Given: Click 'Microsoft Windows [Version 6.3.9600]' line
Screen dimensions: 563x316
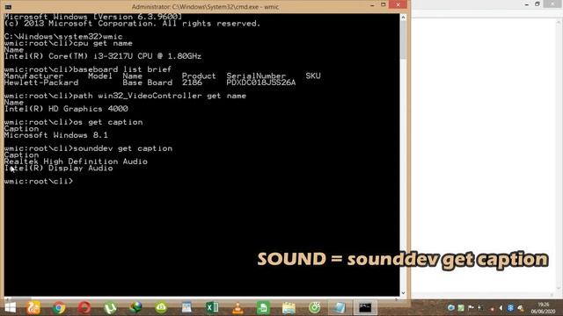Looking at the screenshot, I should [93, 18].
